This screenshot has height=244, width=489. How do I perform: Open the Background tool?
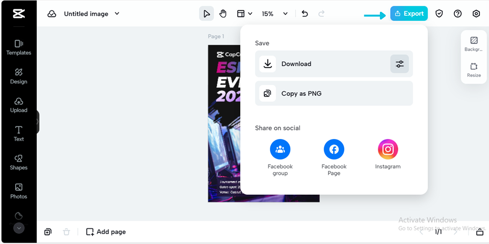point(474,44)
